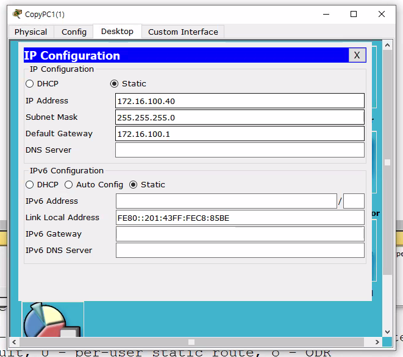Focus the IPv6 Gateway field
The width and height of the screenshot is (403, 357).
240,234
